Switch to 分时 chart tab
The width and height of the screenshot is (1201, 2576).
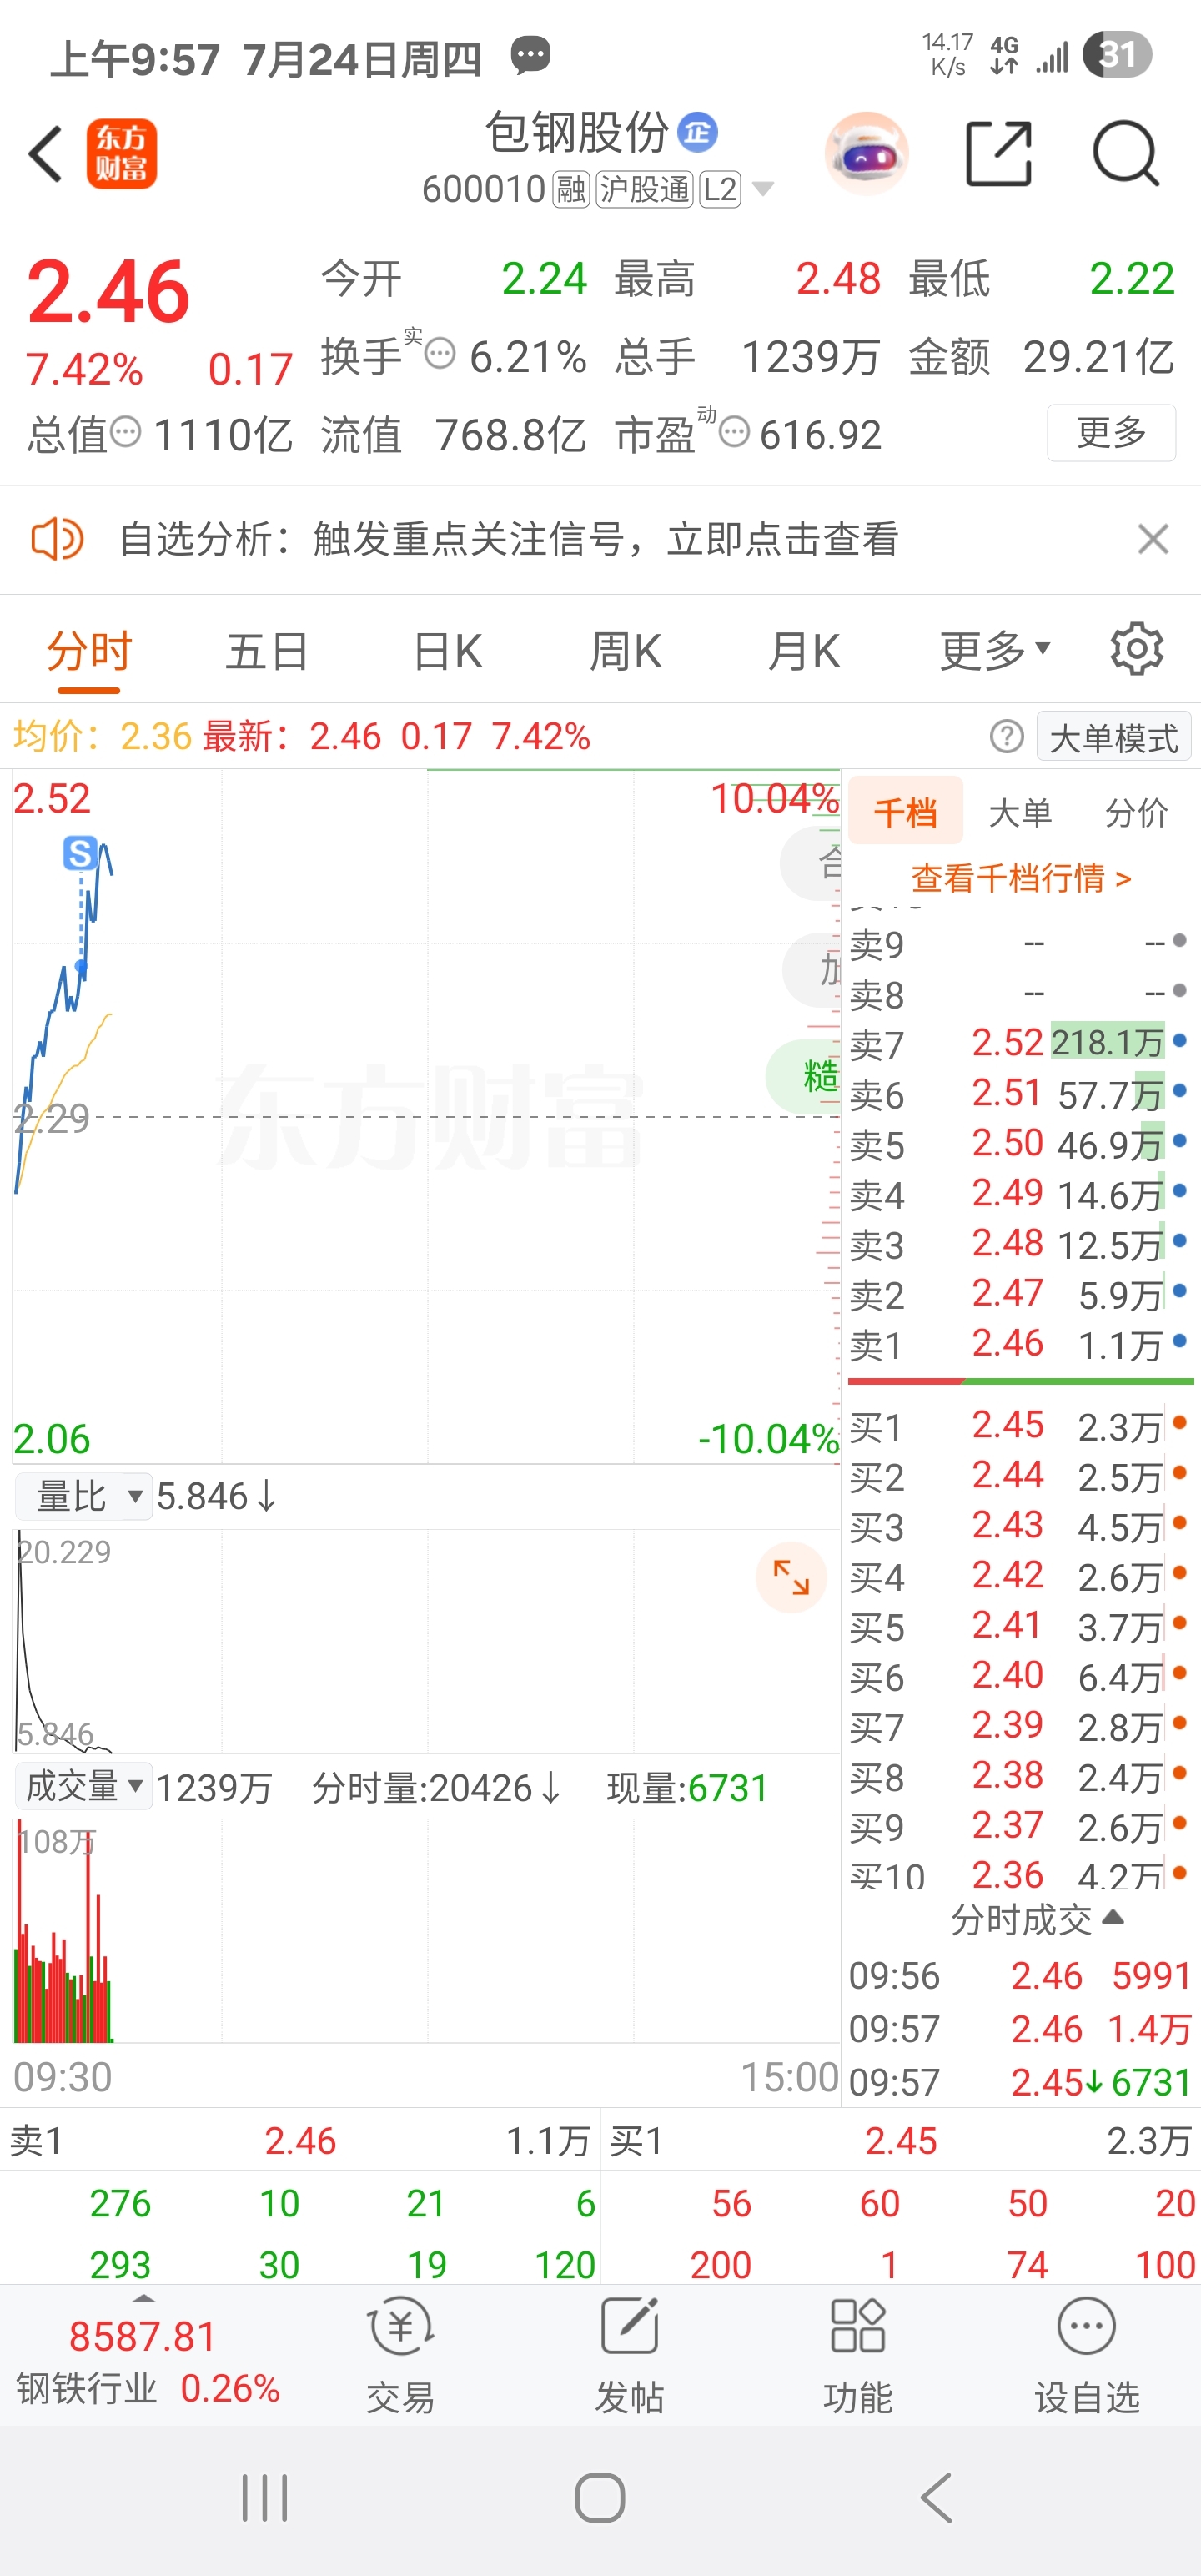click(89, 652)
